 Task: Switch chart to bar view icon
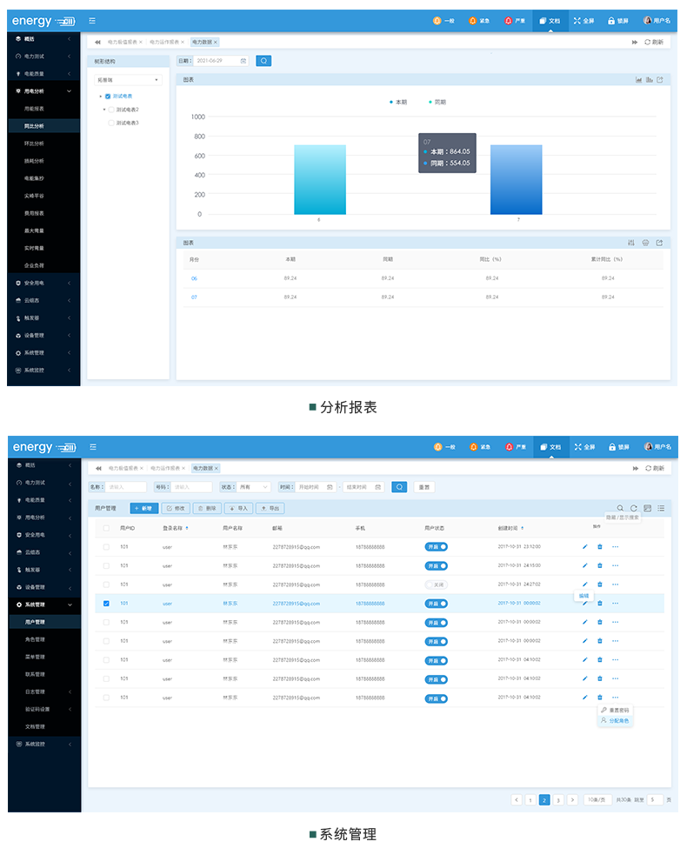tap(649, 80)
